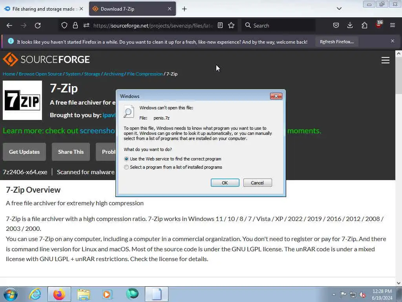Image resolution: width=402 pixels, height=302 pixels.
Task: Bookmark this page with the star
Action: (231, 25)
